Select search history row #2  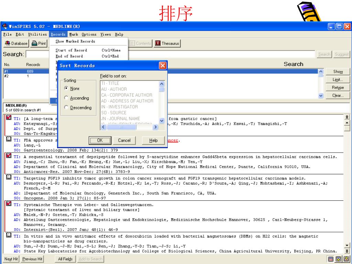[161, 76]
